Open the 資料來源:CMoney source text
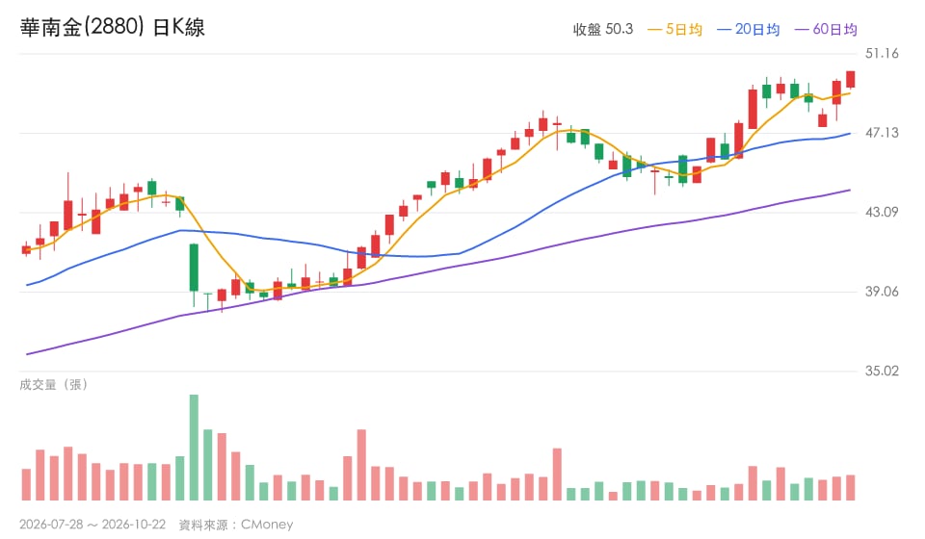The height and width of the screenshot is (539, 925). pos(236,525)
